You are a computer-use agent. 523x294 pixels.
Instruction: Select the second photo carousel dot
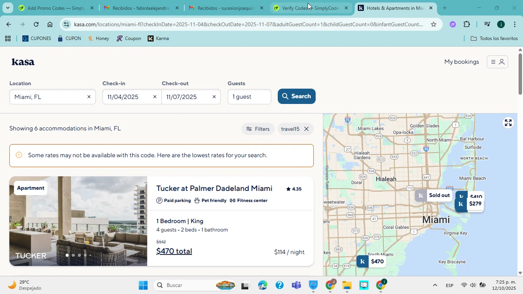click(73, 255)
